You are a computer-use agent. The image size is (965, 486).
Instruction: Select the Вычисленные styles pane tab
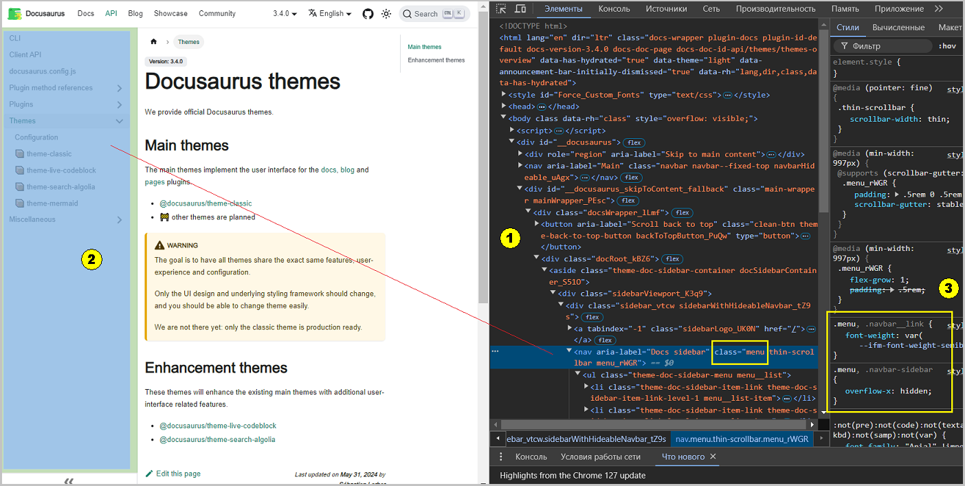pos(898,27)
